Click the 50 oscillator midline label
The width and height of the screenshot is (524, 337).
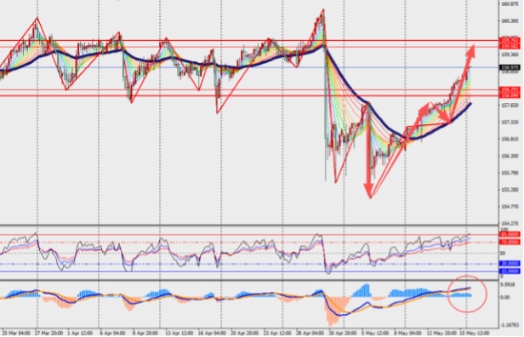(503, 254)
